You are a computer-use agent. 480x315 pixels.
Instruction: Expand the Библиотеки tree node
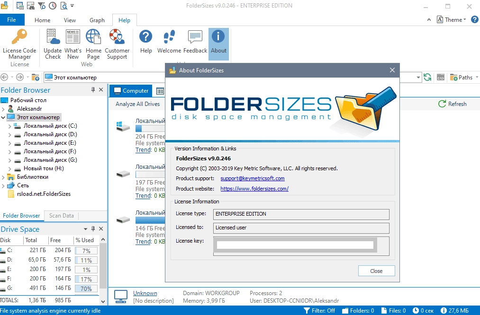[3, 177]
